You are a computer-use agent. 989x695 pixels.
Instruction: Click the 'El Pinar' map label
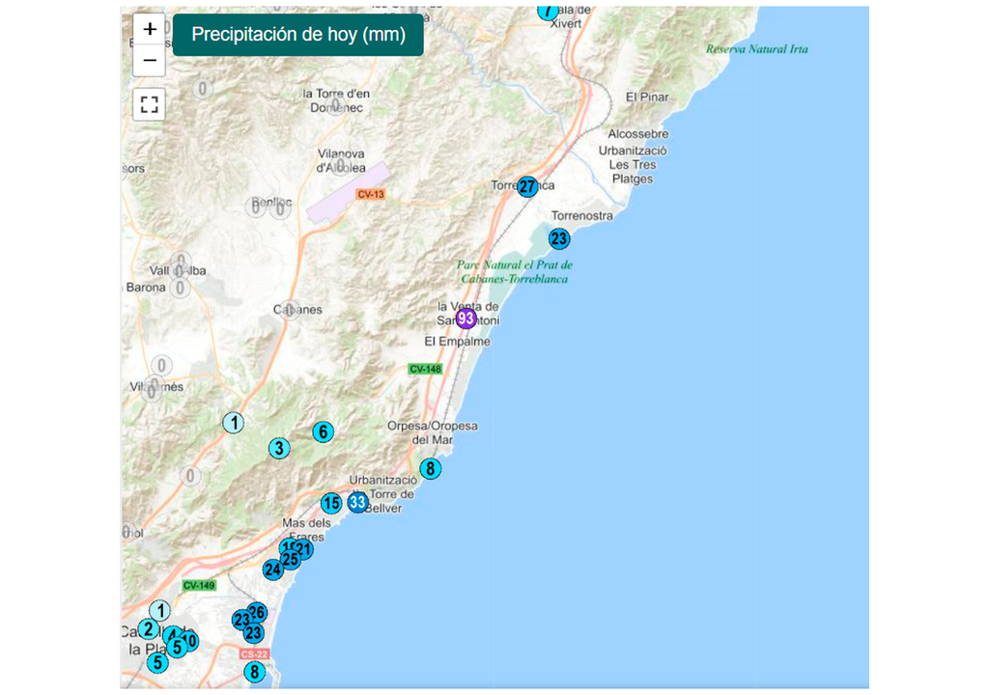[x=646, y=97]
